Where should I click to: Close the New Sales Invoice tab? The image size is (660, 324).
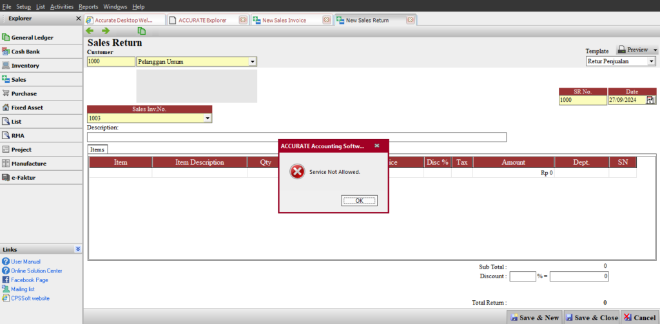point(327,20)
